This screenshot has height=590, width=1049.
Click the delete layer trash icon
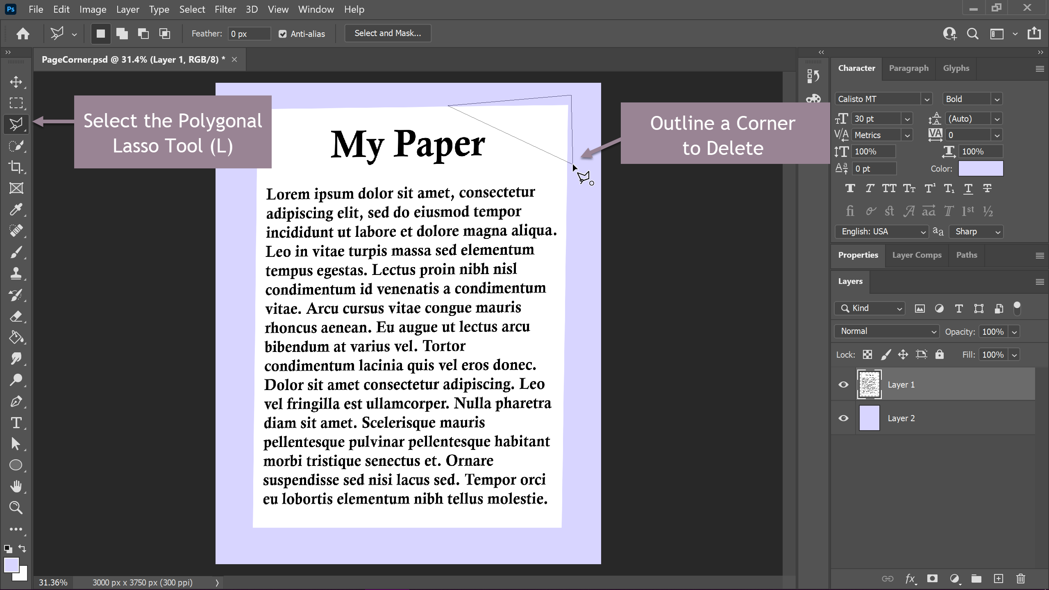click(1020, 579)
